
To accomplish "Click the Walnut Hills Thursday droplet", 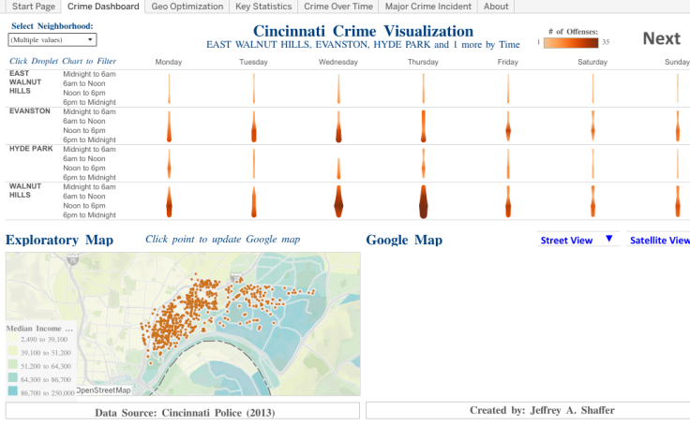I will (x=423, y=200).
